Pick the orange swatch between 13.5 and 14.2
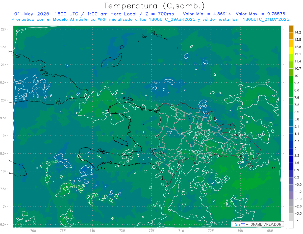This screenshot has width=303, height=234. (291, 36)
